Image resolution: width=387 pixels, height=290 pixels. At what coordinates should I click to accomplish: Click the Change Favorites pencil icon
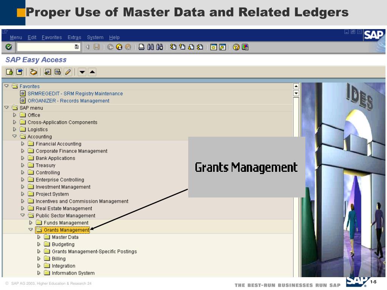click(68, 72)
